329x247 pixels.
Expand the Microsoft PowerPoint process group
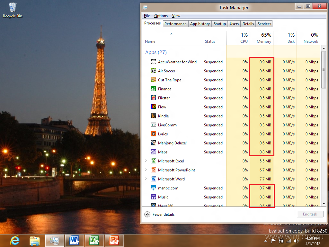click(x=146, y=170)
